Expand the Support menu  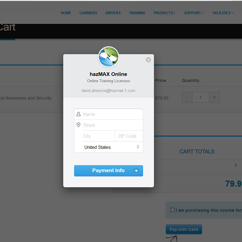[194, 13]
